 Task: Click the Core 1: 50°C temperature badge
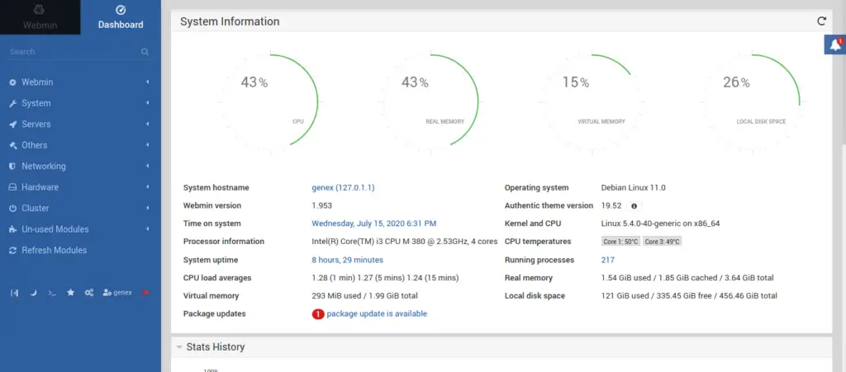click(x=620, y=242)
